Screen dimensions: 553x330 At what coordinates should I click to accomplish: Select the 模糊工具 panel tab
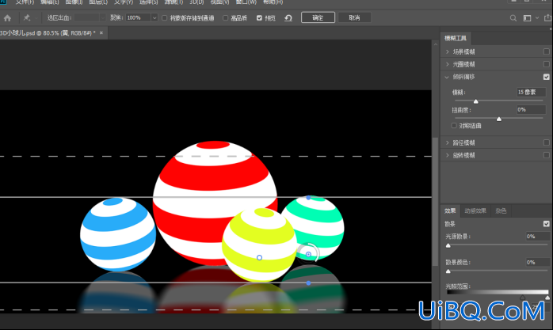(456, 38)
